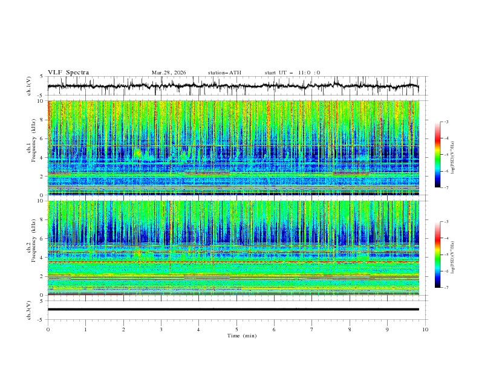Click the red horizontal line near 3.5 kHz in ch.2
The width and height of the screenshot is (479, 370).
[x=233, y=262]
